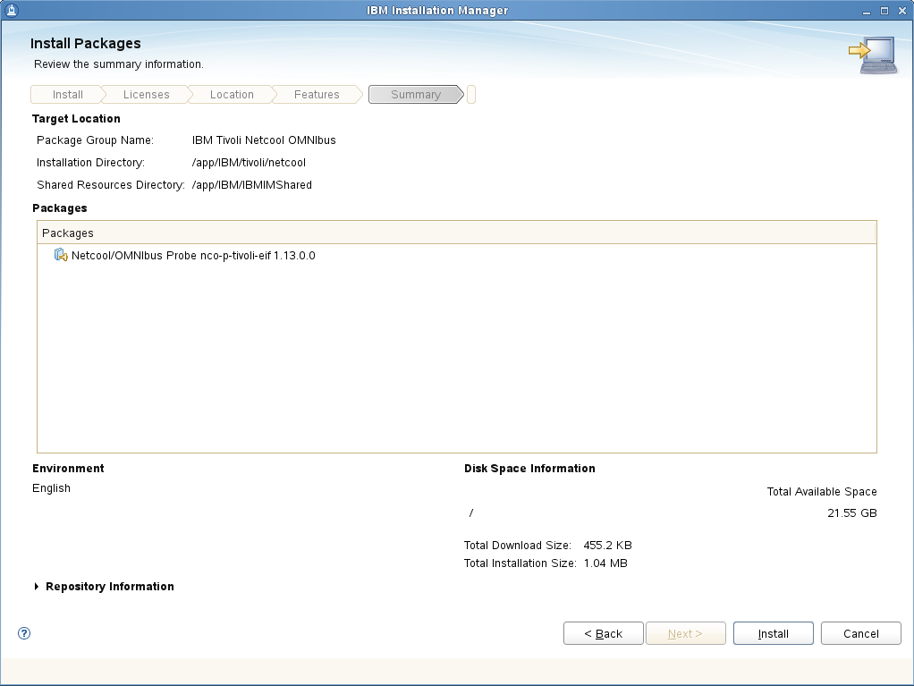Screen dimensions: 914x686
Task: Click the Total Installation Size label
Action: pyautogui.click(x=520, y=563)
